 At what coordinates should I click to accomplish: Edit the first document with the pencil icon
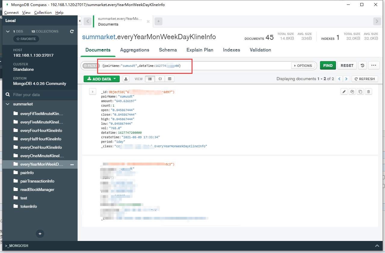click(x=344, y=92)
